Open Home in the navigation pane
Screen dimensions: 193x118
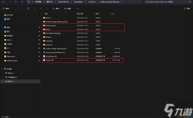[9, 15]
